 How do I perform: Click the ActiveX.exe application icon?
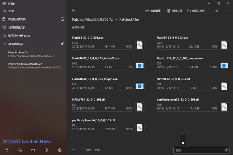[140, 66]
